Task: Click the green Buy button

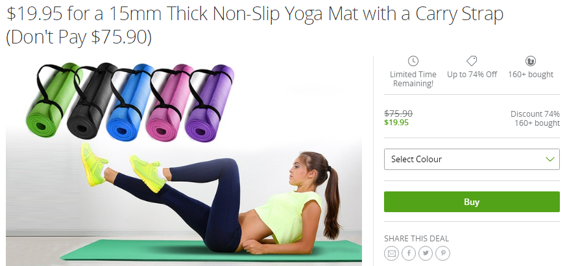Action: [x=472, y=202]
